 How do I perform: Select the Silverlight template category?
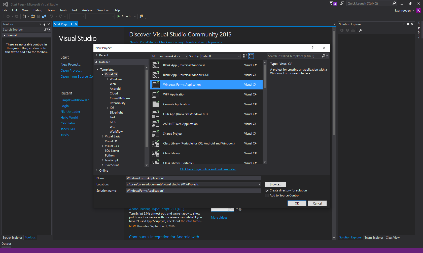[116, 113]
